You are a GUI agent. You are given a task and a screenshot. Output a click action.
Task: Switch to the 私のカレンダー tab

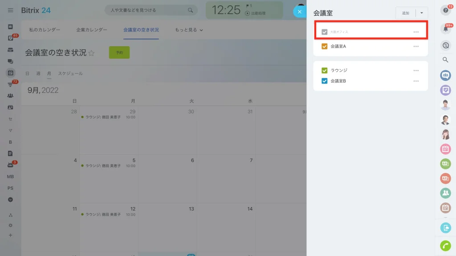point(45,30)
